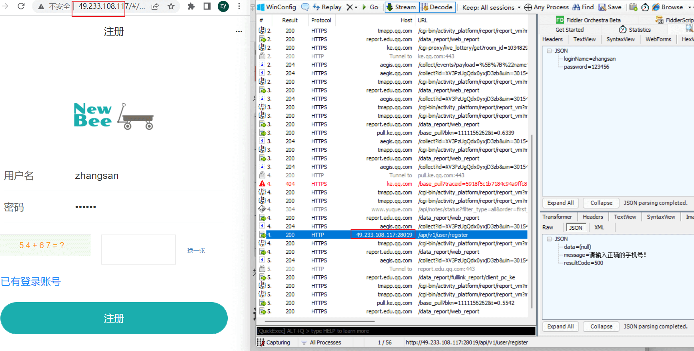
Task: Click the QuickExec command input box
Action: click(x=396, y=331)
